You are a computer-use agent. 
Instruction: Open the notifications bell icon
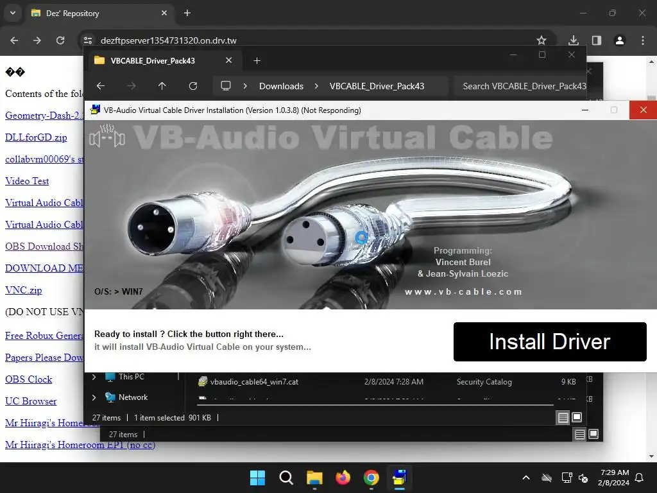[640, 478]
